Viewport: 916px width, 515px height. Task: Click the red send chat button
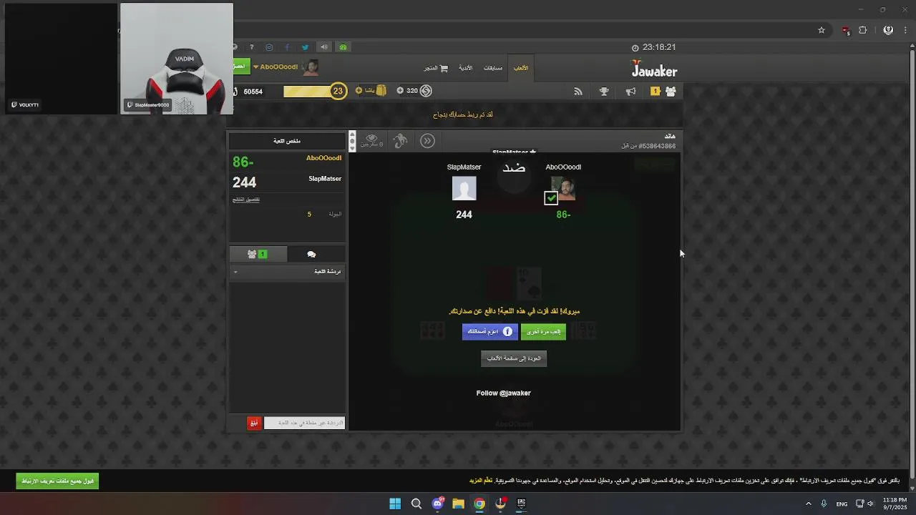253,423
